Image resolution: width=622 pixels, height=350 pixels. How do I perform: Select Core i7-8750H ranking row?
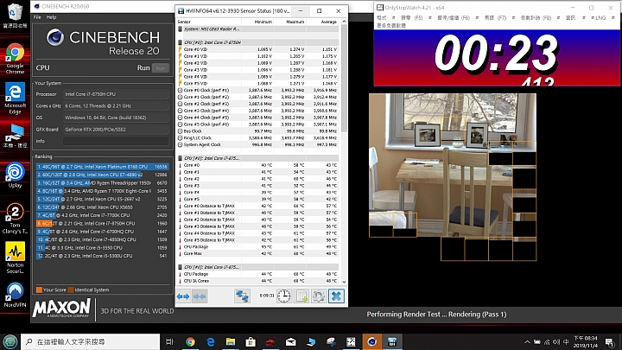pos(102,224)
